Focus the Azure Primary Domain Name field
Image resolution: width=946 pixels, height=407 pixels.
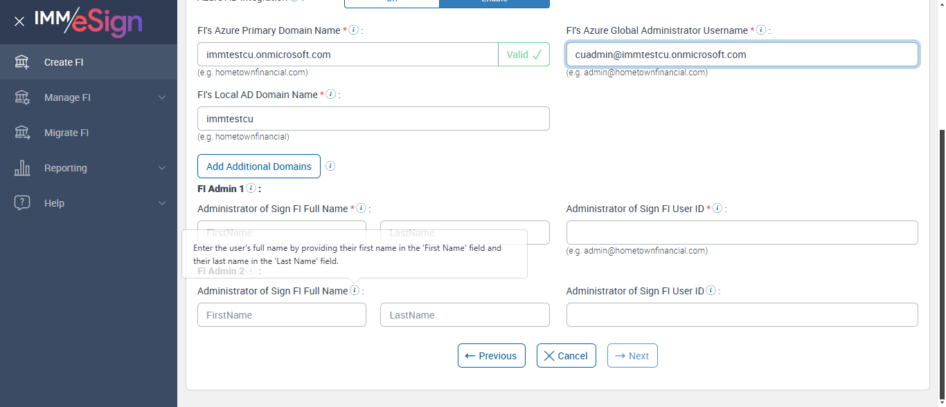[x=348, y=55]
